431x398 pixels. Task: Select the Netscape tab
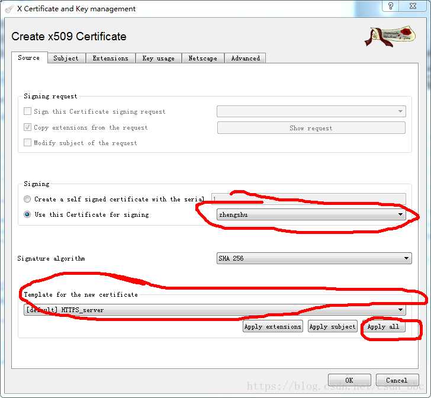coord(203,58)
